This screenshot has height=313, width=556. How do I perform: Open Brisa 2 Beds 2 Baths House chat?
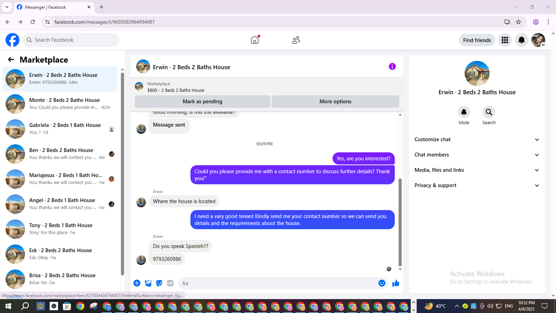coord(60,279)
